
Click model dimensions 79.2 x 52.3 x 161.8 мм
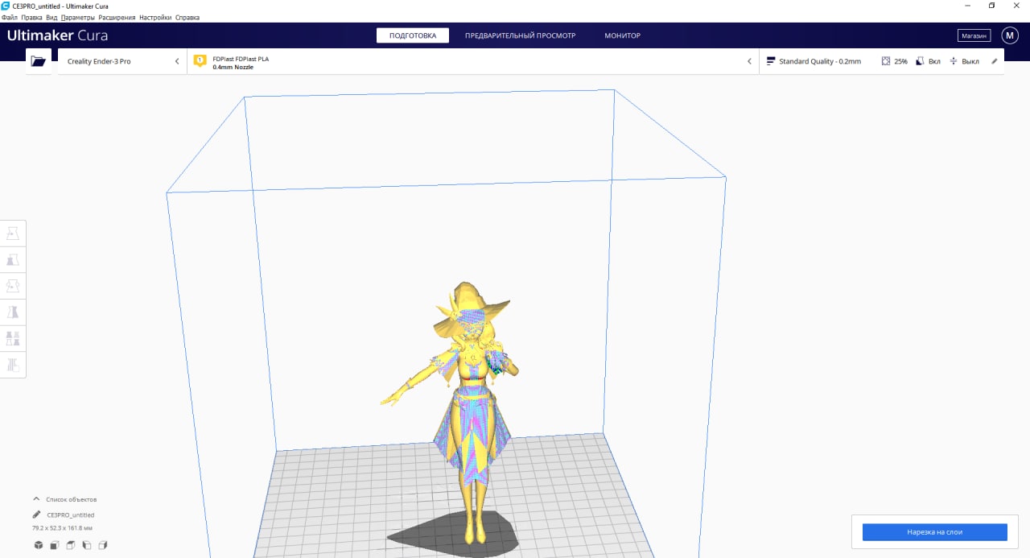coord(63,528)
